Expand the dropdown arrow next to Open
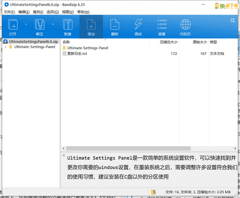Viewport: 240px width, 198px height. pyautogui.click(x=26, y=24)
